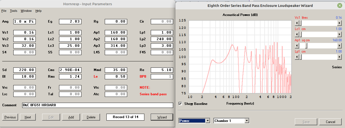Click the Sd field showing 220.00

click(24, 70)
